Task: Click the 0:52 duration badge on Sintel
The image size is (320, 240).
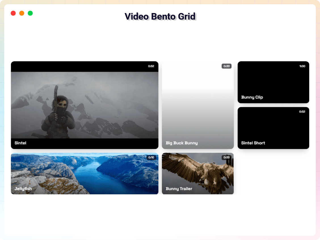Action: [x=151, y=66]
